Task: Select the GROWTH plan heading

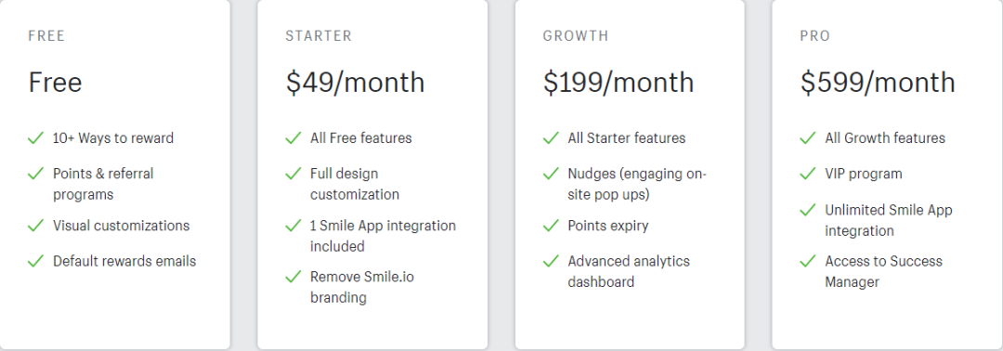Action: pyautogui.click(x=576, y=36)
